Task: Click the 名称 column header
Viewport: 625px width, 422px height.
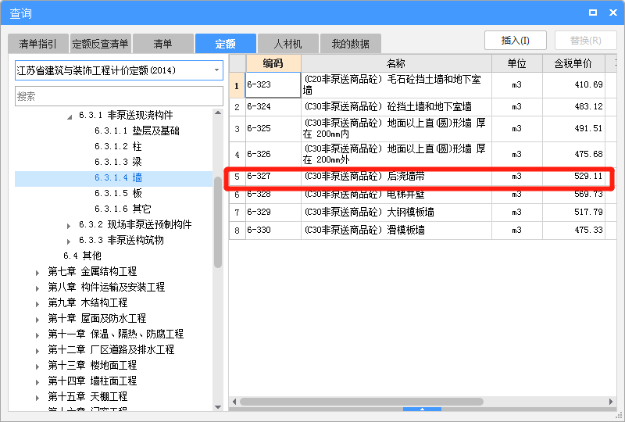Action: (x=396, y=63)
